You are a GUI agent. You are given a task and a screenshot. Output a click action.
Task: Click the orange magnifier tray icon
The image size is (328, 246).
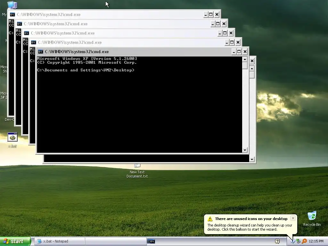304,242
